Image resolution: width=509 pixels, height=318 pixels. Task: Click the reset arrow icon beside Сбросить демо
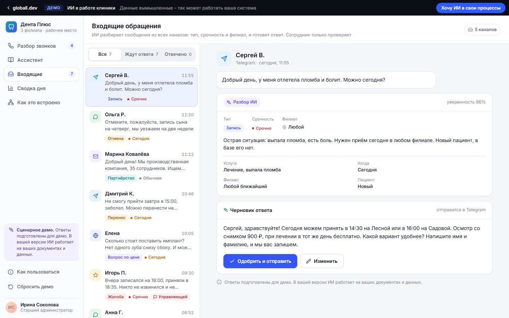coord(11,287)
